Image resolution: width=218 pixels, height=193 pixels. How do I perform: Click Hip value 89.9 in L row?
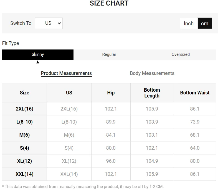click(111, 122)
